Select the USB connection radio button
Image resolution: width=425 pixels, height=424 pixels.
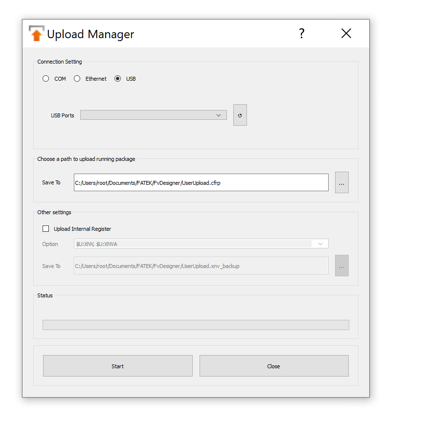click(118, 79)
